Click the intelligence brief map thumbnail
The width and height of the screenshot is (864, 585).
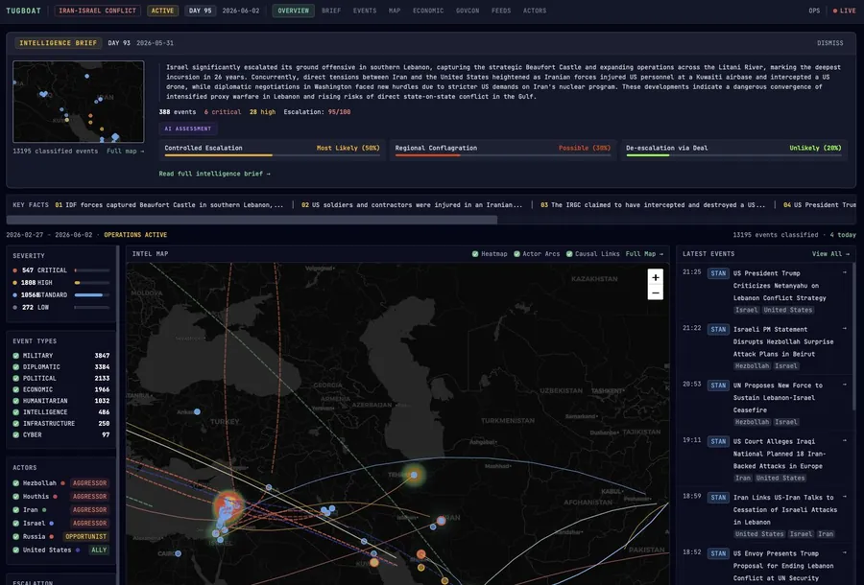click(x=79, y=102)
